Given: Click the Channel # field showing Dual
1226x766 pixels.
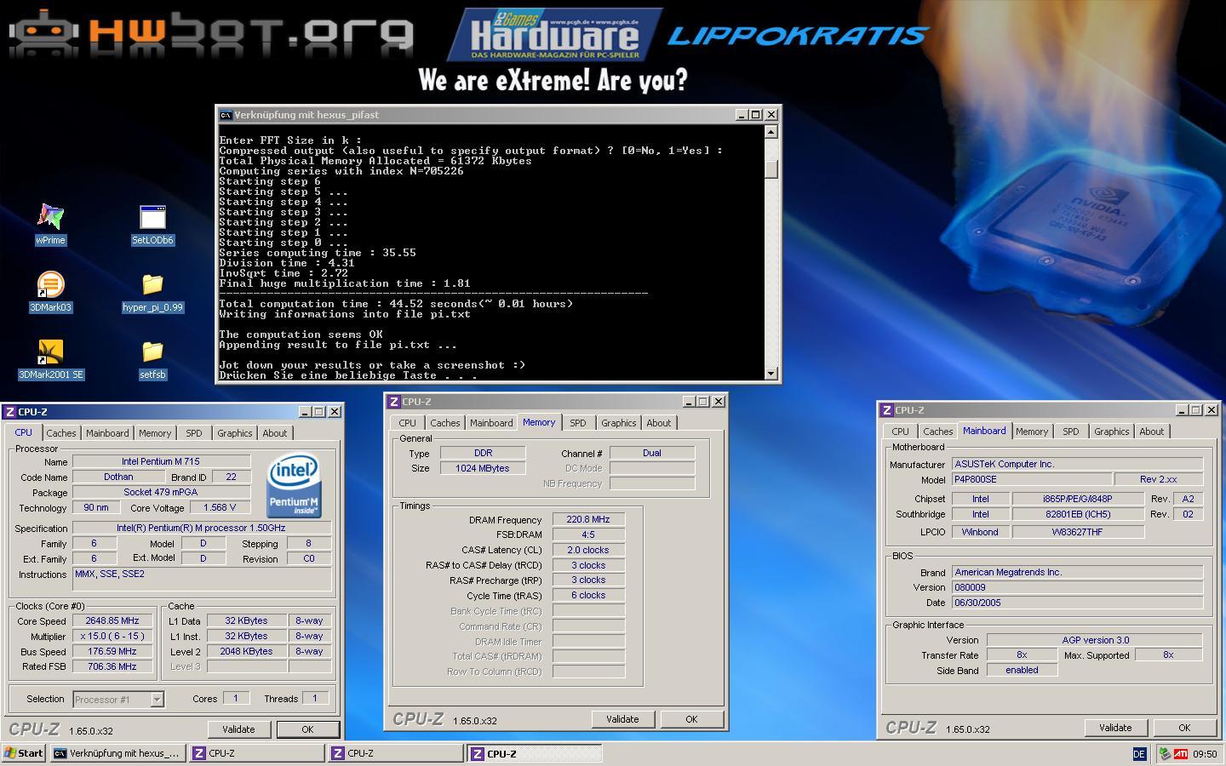Looking at the screenshot, I should point(652,453).
